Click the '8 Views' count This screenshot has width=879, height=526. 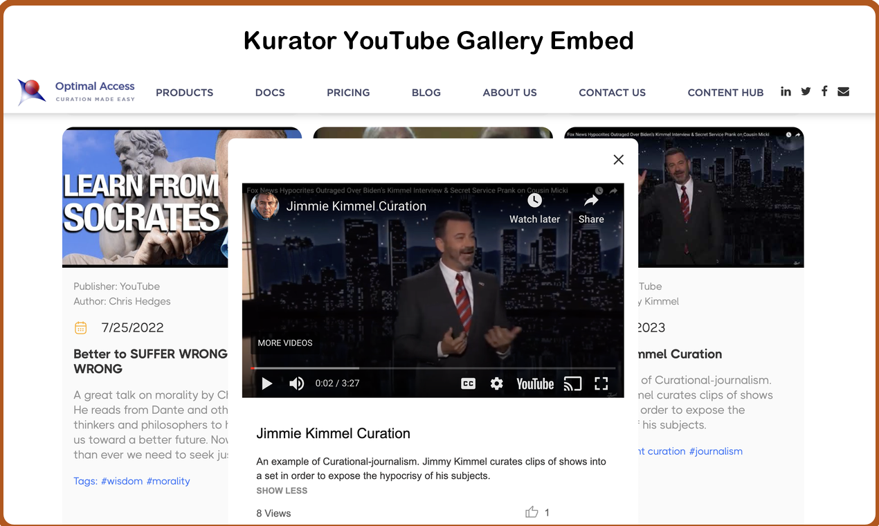click(x=273, y=513)
